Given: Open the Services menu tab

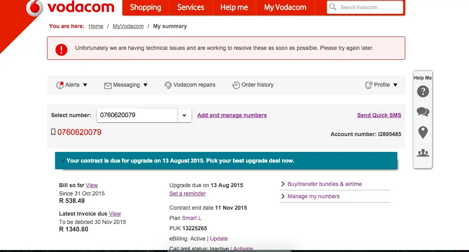Looking at the screenshot, I should point(191,8).
